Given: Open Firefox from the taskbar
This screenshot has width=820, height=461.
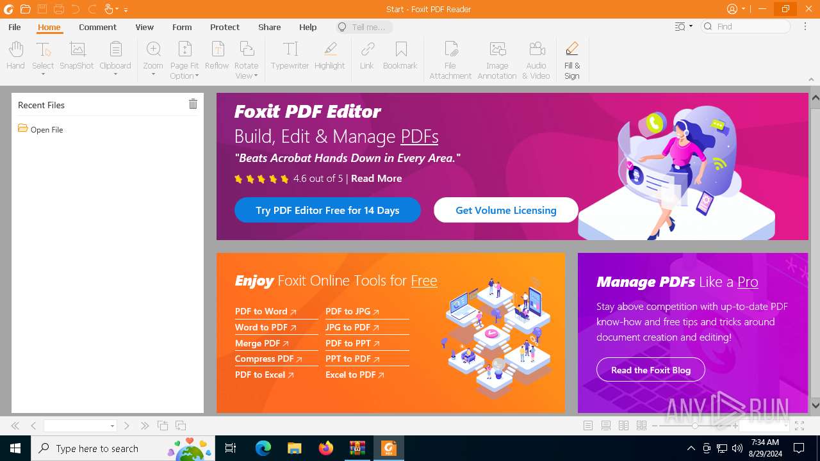Looking at the screenshot, I should [326, 448].
